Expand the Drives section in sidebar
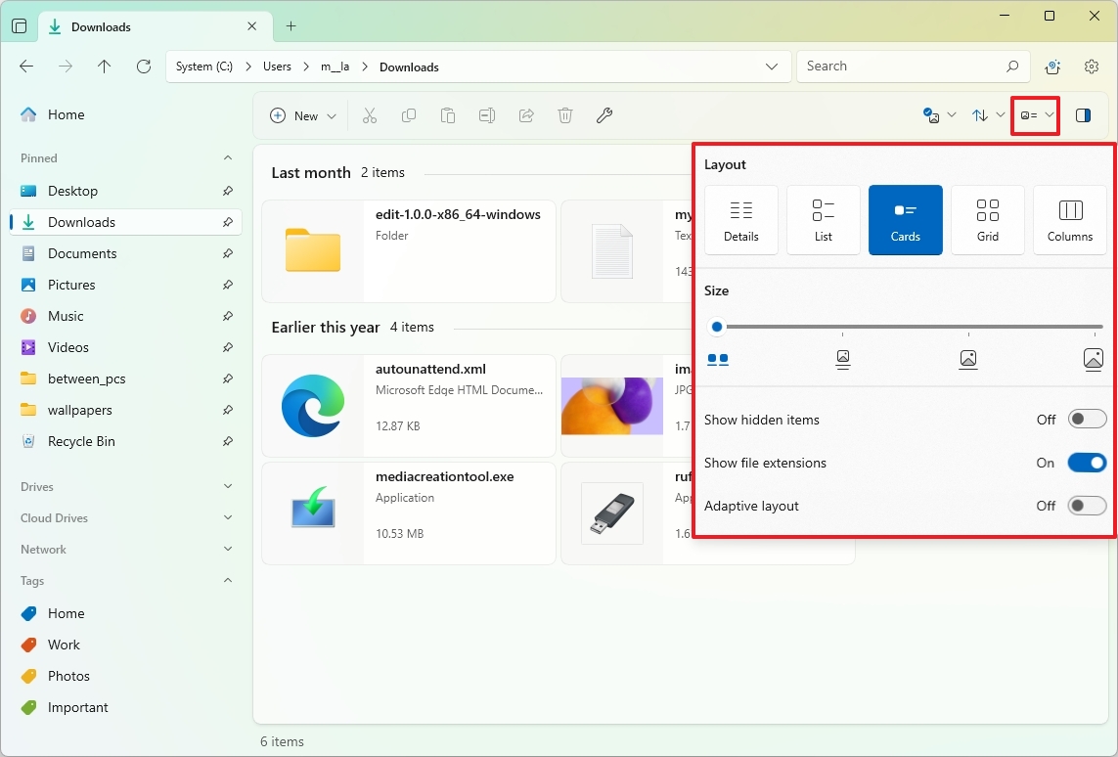1118x757 pixels. point(227,486)
